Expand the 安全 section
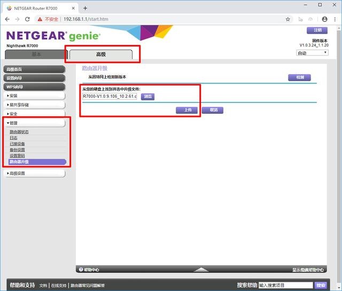 [34, 114]
